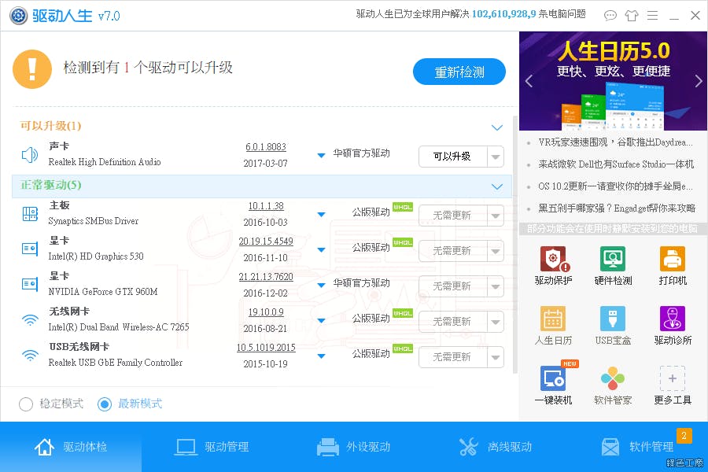Switch to the 驱动管理 tab

point(212,447)
